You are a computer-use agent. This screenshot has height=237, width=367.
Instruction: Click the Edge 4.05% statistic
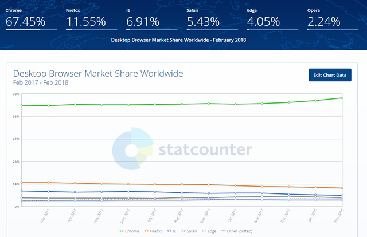pyautogui.click(x=272, y=19)
